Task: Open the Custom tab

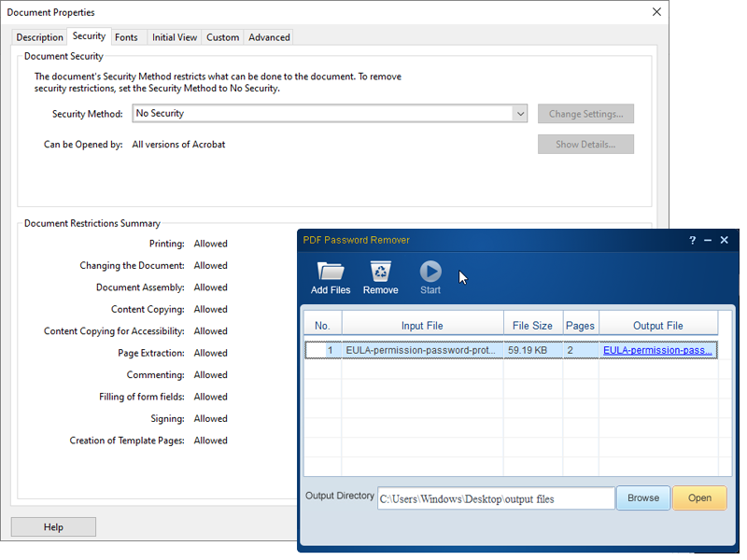Action: (x=222, y=37)
